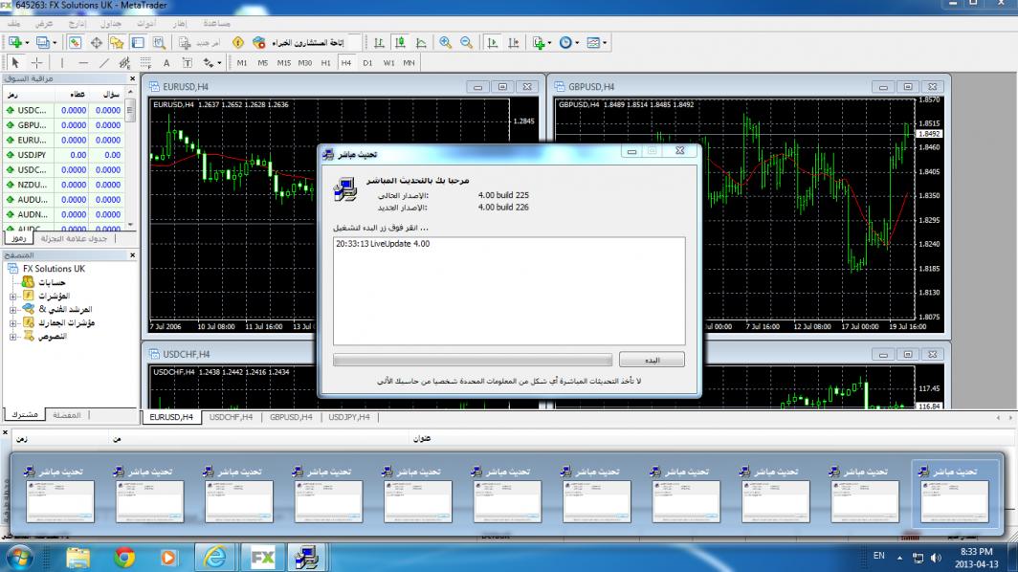Zoom in on the chart
The width and height of the screenshot is (1018, 572).
[x=446, y=42]
